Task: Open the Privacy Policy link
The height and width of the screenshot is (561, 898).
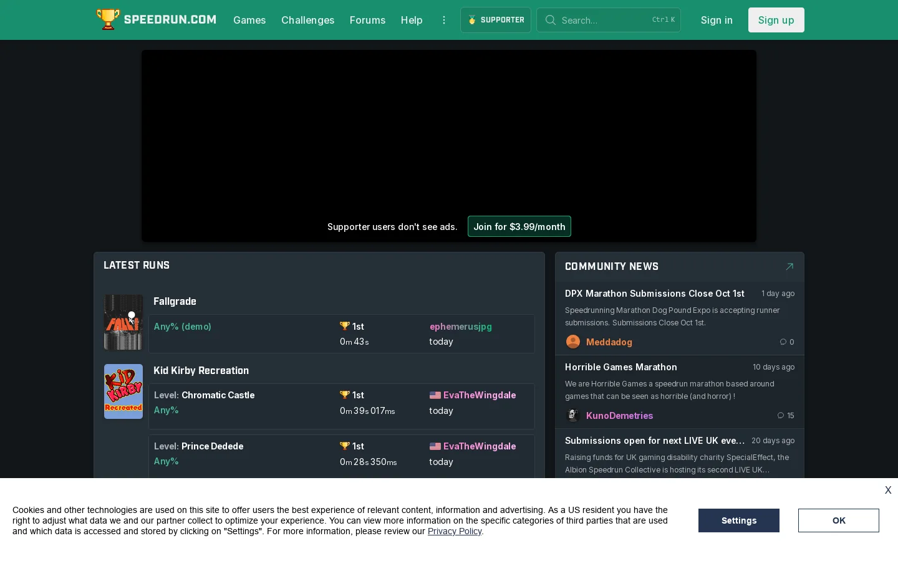Action: coord(455,531)
